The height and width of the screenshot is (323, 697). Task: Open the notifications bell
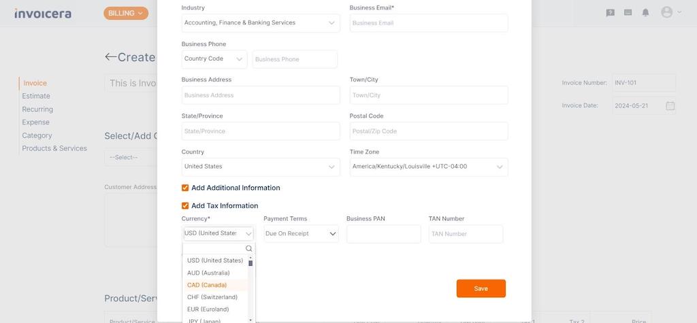point(645,13)
